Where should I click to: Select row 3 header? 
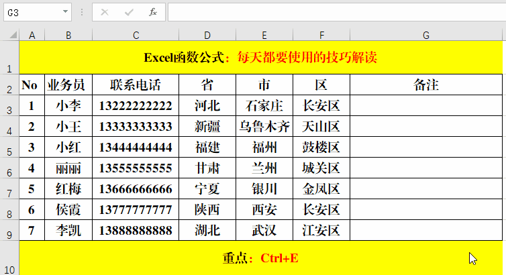click(9, 105)
